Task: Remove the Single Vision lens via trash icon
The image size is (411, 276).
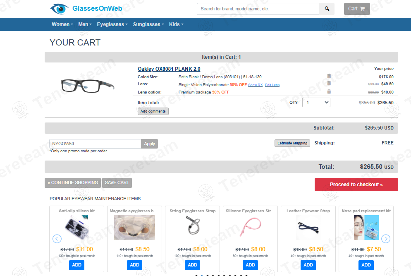Action: tap(329, 84)
